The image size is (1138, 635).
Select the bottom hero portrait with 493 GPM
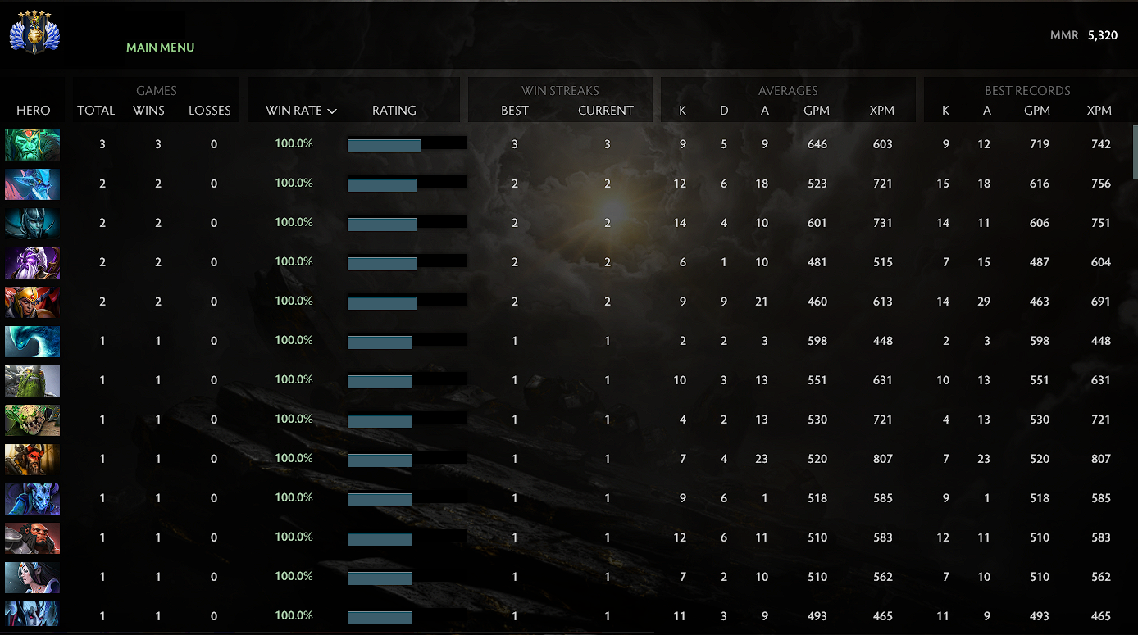33,615
